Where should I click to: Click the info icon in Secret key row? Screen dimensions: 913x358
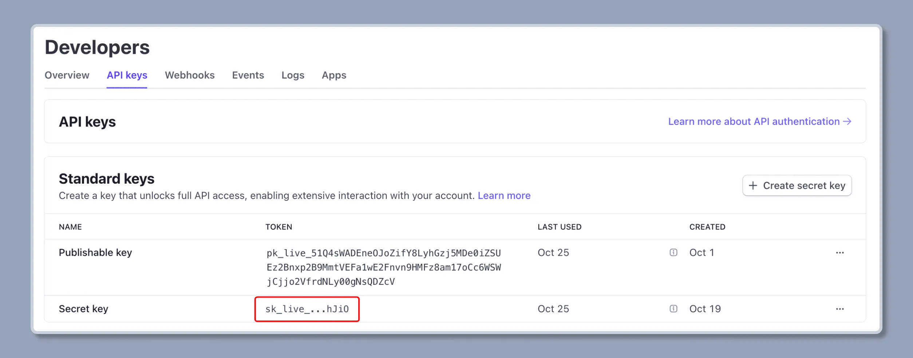click(673, 309)
